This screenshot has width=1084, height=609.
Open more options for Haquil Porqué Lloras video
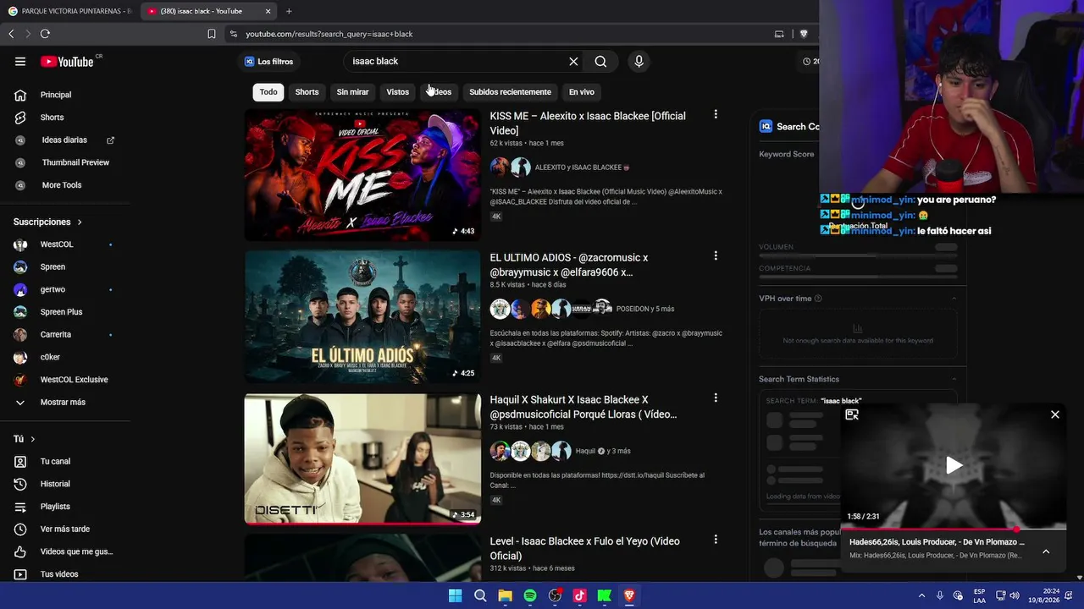[716, 398]
